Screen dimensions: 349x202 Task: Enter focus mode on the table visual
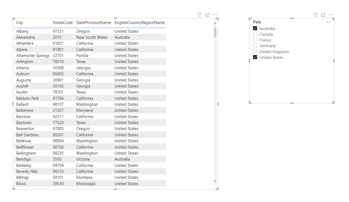pyautogui.click(x=207, y=15)
